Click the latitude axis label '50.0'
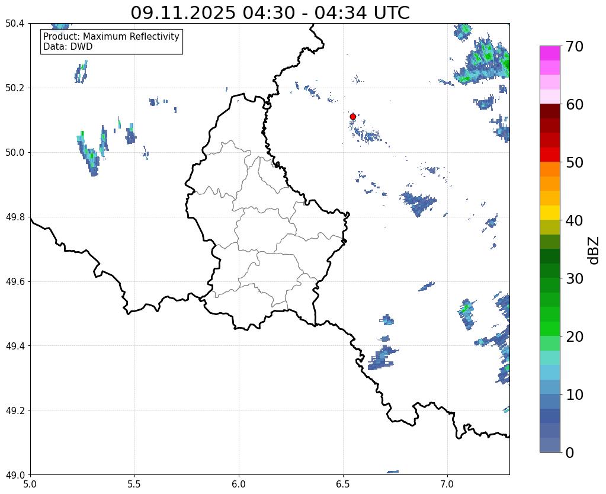 click(15, 153)
